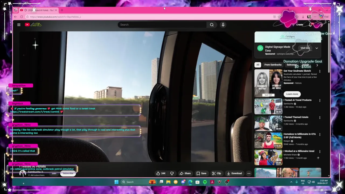Open options for I Tested AI Travel Products
The image size is (345, 194).
320,101
